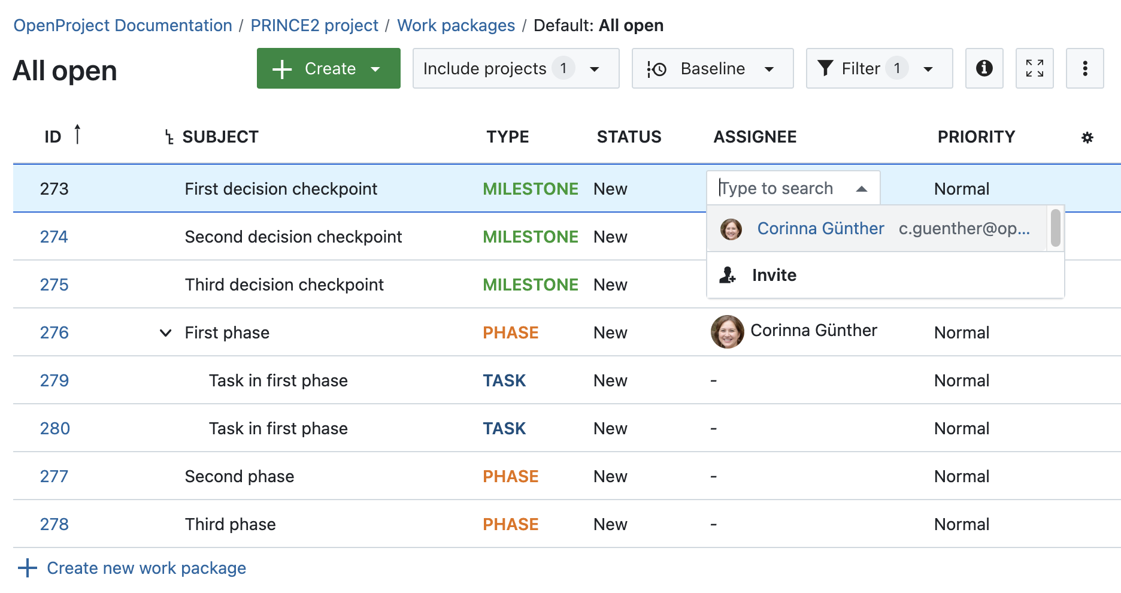Image resolution: width=1121 pixels, height=593 pixels.
Task: Click the plus icon beside Create new work package
Action: [x=28, y=567]
